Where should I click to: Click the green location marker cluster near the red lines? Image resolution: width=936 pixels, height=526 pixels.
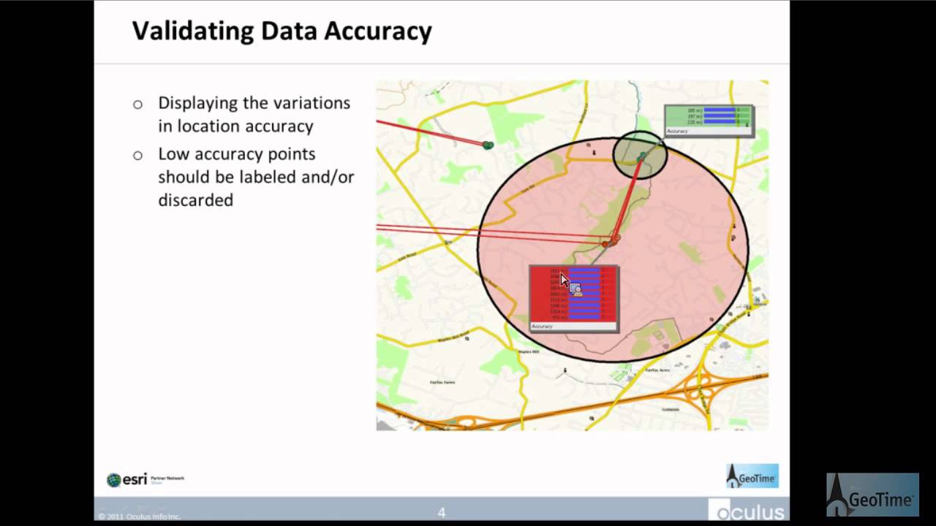(x=488, y=145)
